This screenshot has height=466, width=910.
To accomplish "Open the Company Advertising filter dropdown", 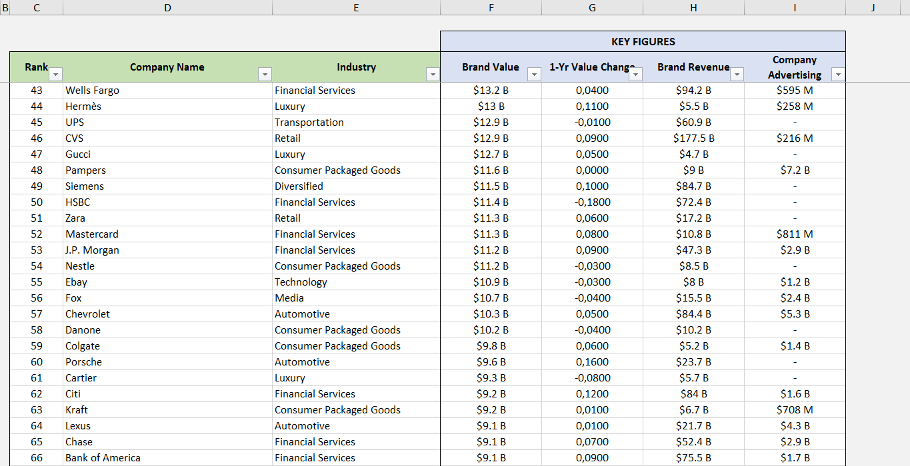I will pyautogui.click(x=839, y=75).
